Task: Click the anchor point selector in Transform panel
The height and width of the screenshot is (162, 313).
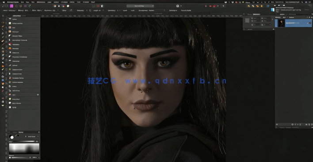Action: pyautogui.click(x=247, y=20)
